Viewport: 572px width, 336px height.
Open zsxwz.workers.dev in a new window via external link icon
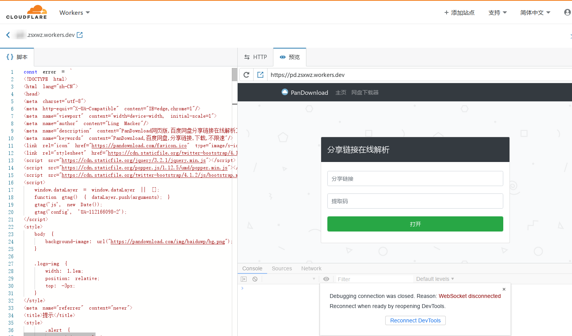pyautogui.click(x=80, y=35)
